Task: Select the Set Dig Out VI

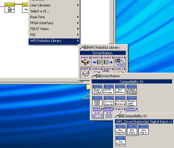Action: coord(121,141)
